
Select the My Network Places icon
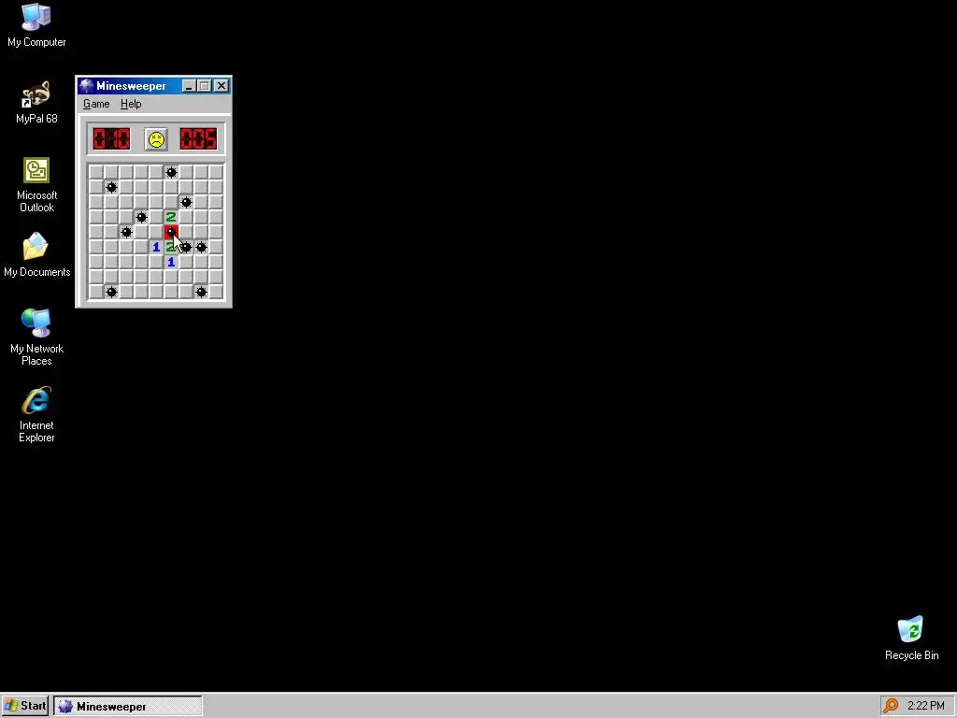click(x=36, y=337)
